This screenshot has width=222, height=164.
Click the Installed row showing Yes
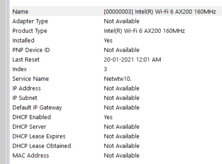coord(117,41)
